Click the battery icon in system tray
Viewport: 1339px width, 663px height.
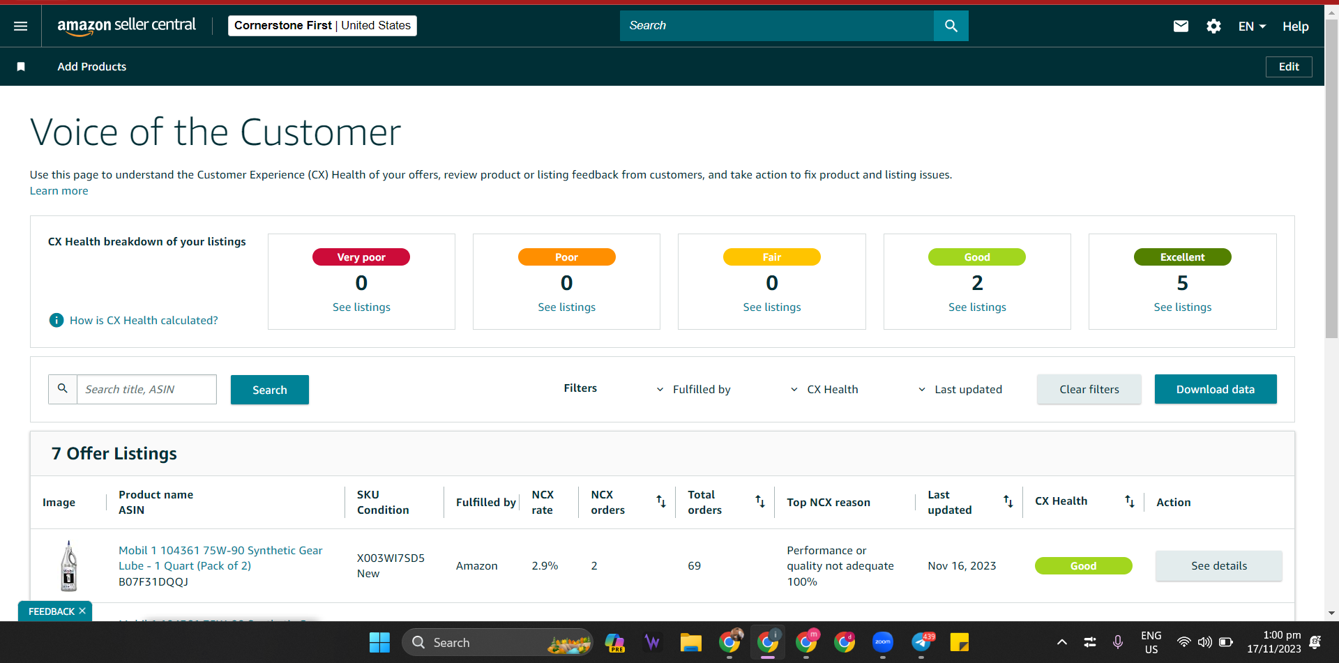click(1225, 642)
